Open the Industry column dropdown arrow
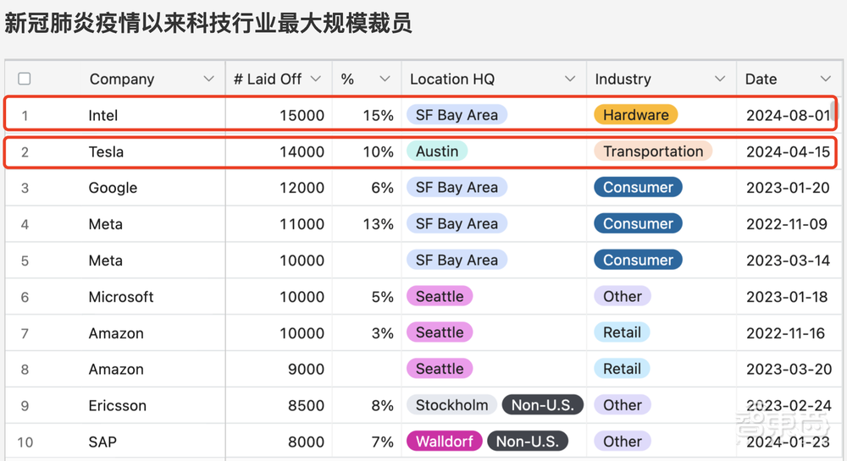Screen dimensions: 847x461 720,79
